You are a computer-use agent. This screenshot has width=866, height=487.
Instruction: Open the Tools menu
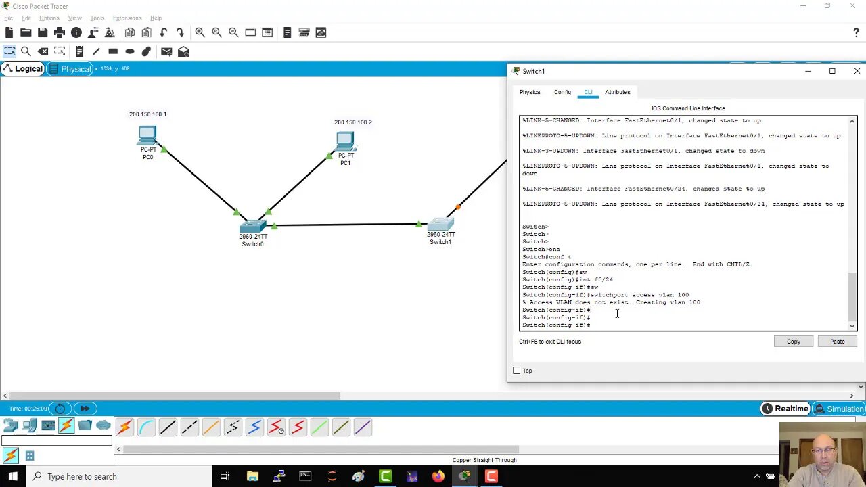click(x=97, y=18)
